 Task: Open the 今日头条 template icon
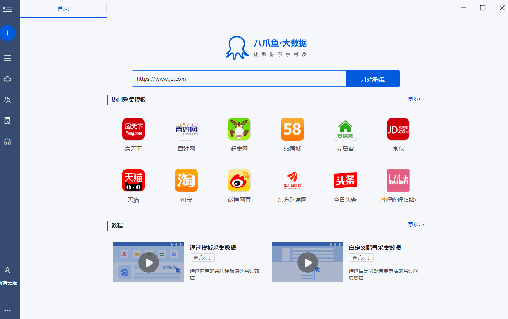click(x=345, y=180)
